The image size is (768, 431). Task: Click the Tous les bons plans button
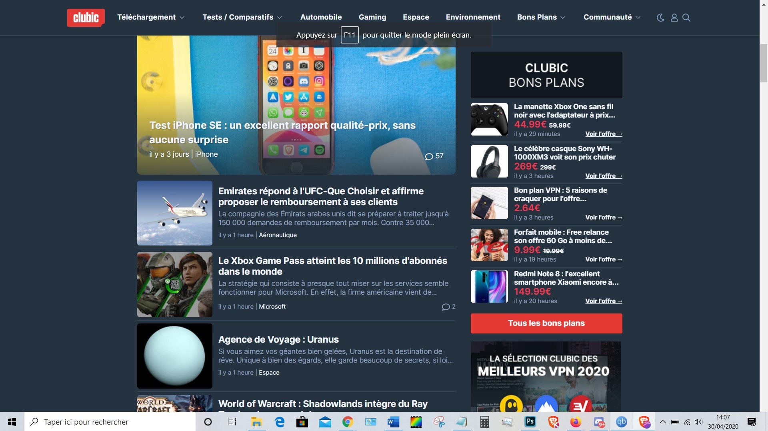coord(546,323)
